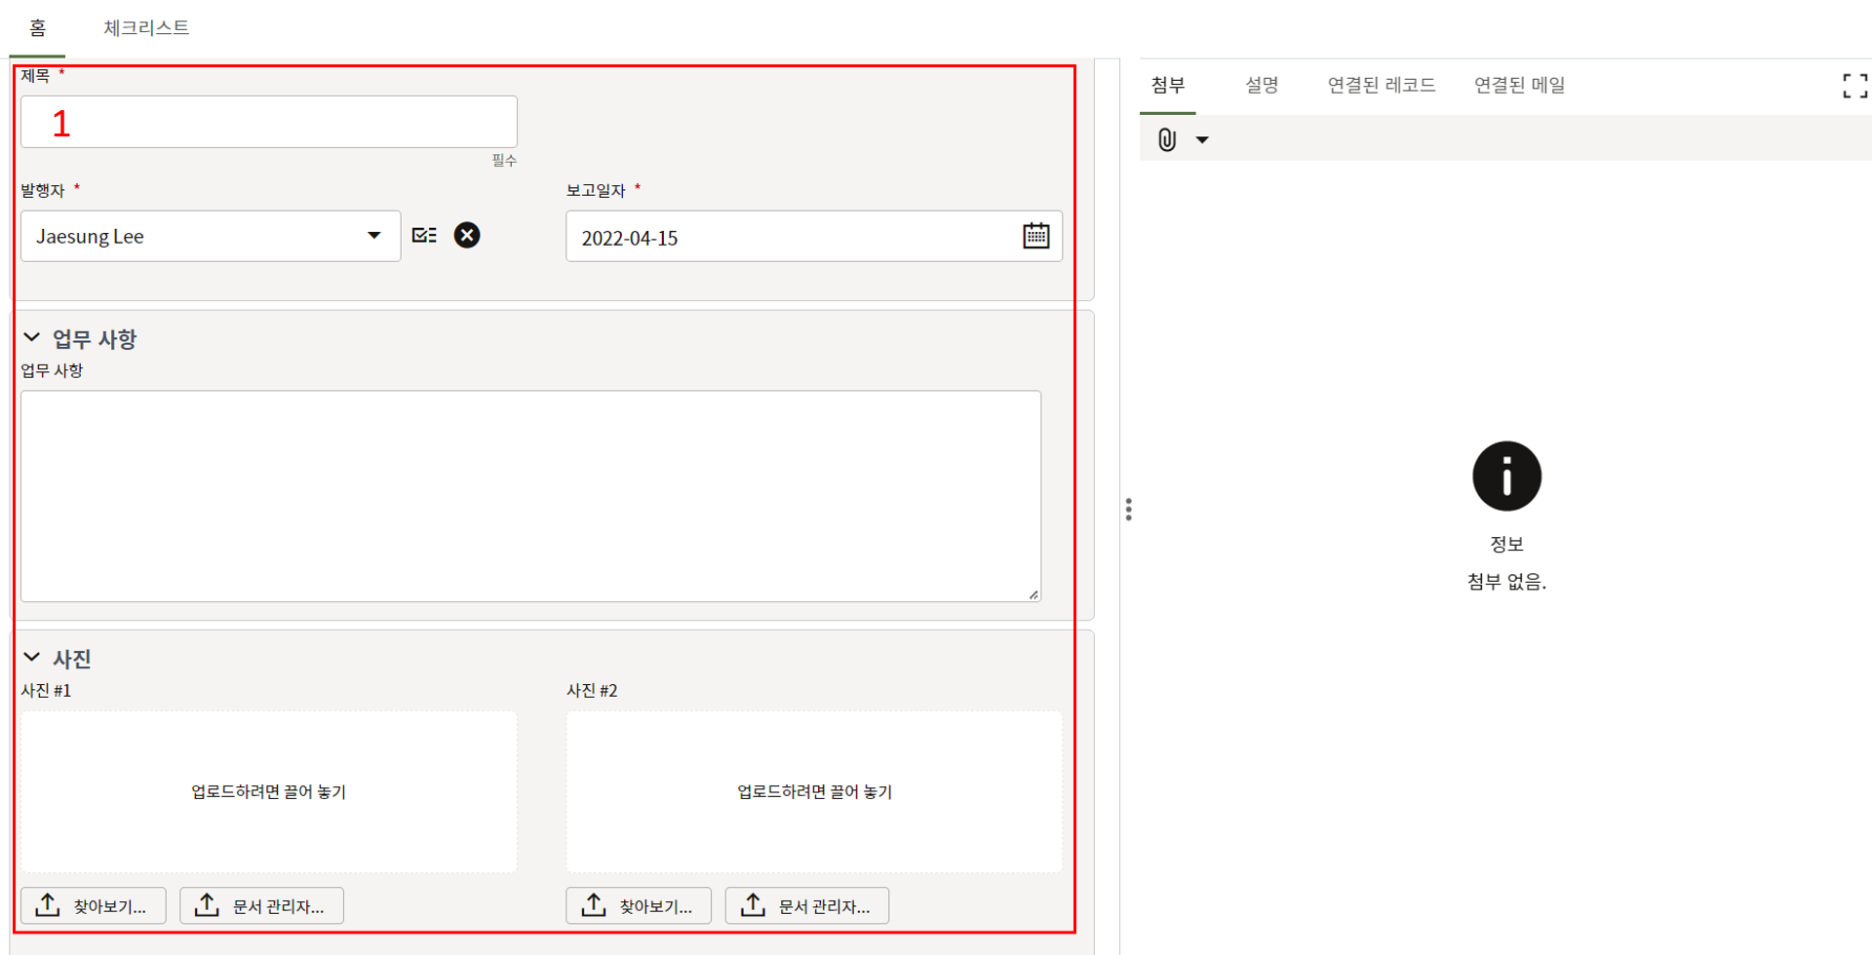Click the calendar icon for 보고일자

pos(1035,236)
